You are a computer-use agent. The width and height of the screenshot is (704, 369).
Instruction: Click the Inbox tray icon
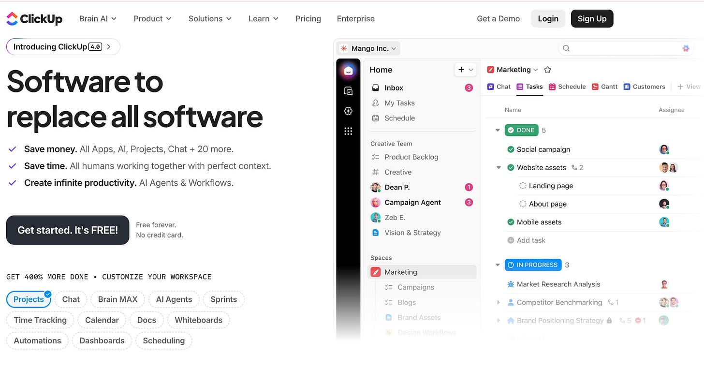click(375, 88)
